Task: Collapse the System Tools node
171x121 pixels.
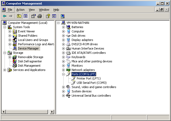Action: tap(5, 27)
